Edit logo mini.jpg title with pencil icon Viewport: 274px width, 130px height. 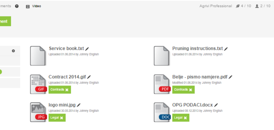[79, 105]
